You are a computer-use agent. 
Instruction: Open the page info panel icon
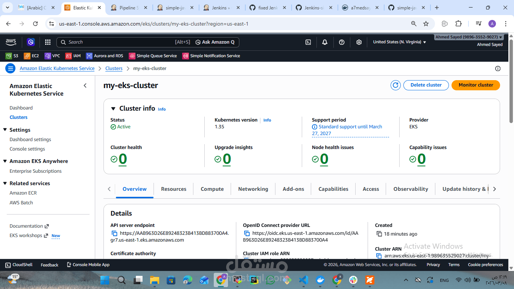tap(498, 68)
